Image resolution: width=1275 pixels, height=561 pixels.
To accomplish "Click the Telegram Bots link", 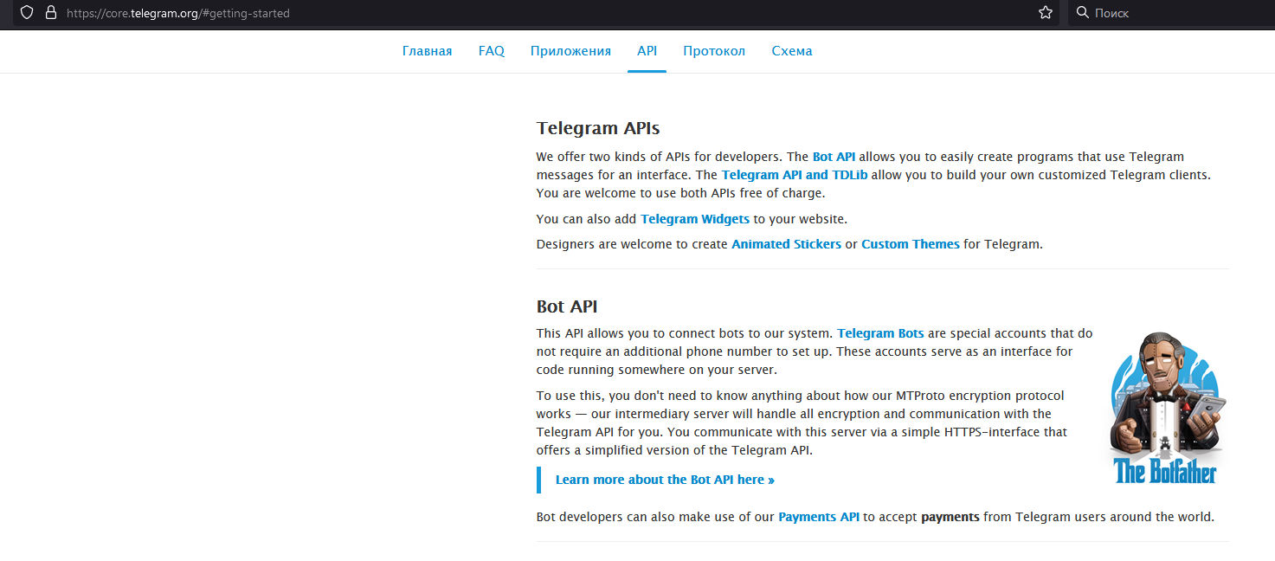I will pos(880,333).
